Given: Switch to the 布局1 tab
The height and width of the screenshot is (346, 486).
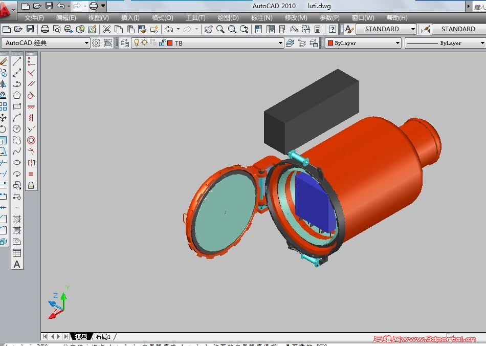Looking at the screenshot, I should (103, 337).
